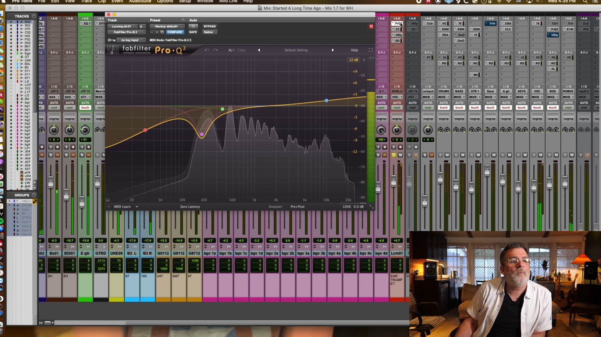Toggle the COMPARE button
This screenshot has width=601, height=337.
[175, 32]
